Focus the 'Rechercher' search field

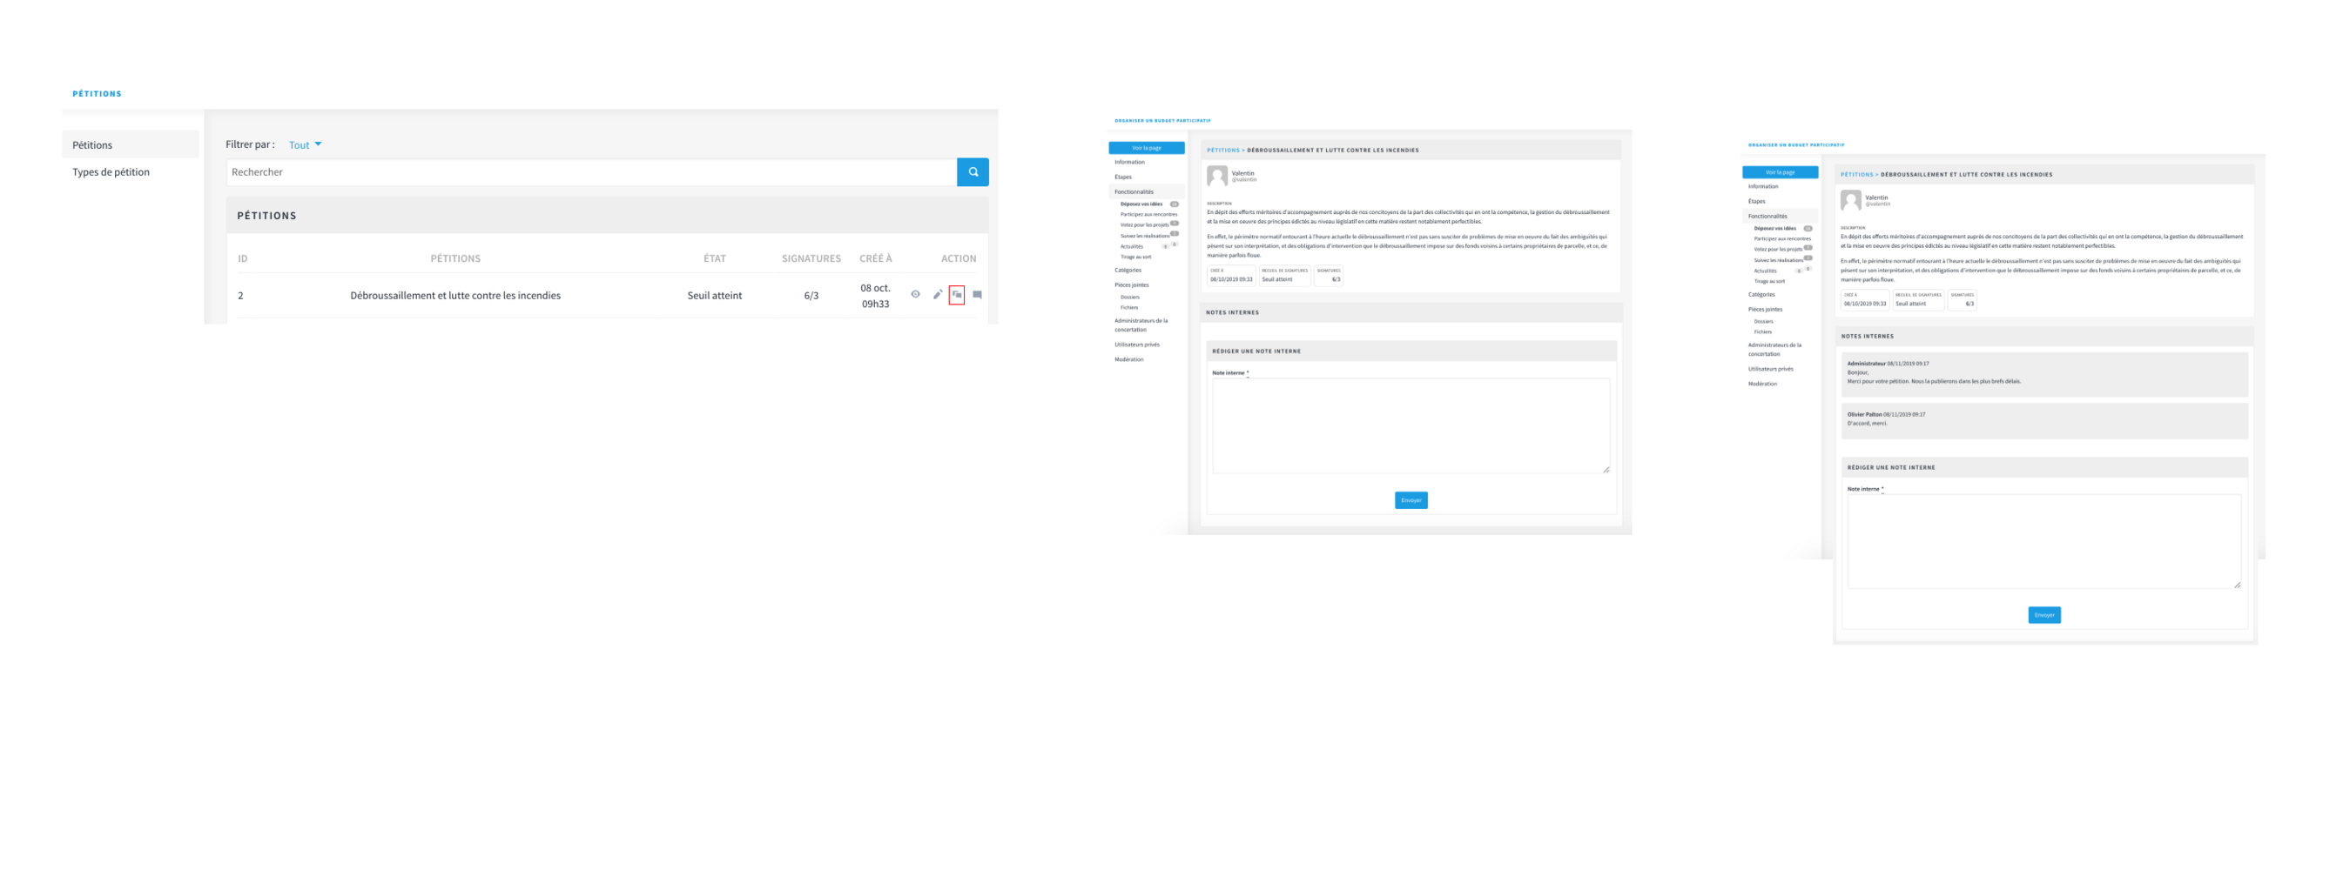tap(591, 171)
